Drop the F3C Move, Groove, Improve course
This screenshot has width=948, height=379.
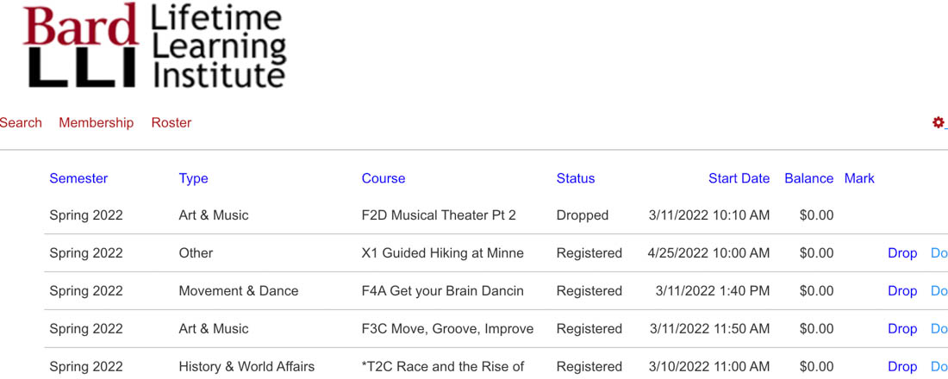[x=902, y=329]
